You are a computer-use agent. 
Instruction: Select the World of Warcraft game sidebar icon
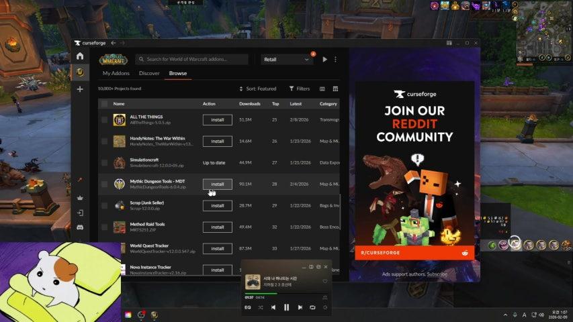coord(80,72)
